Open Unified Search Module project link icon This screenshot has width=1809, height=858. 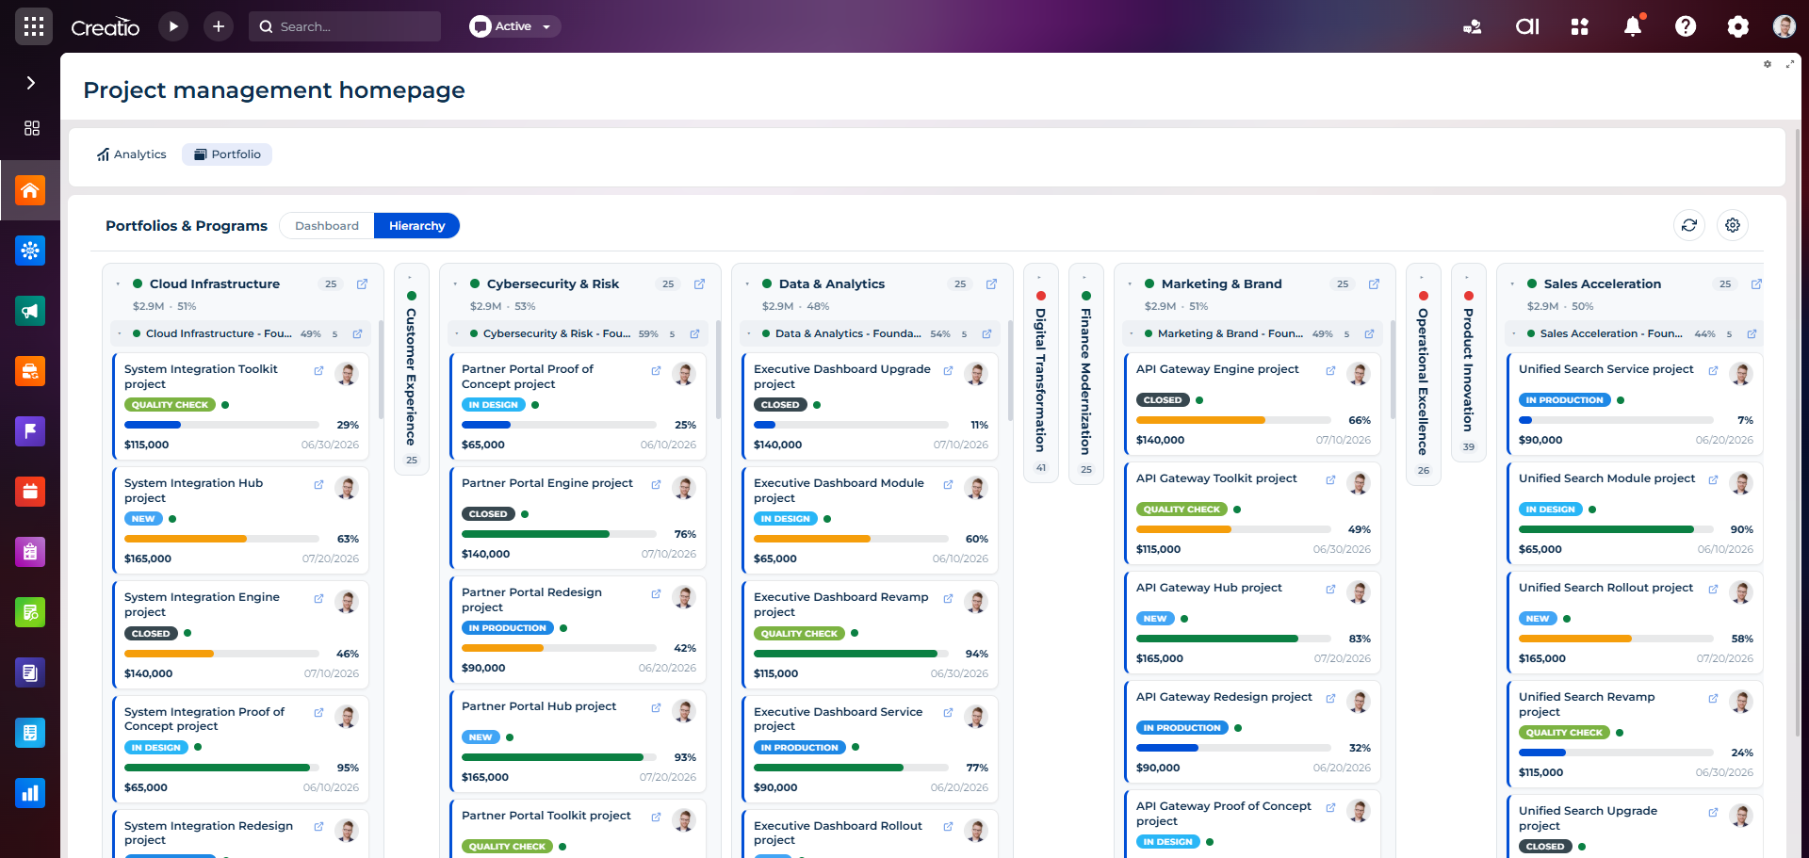[1713, 480]
